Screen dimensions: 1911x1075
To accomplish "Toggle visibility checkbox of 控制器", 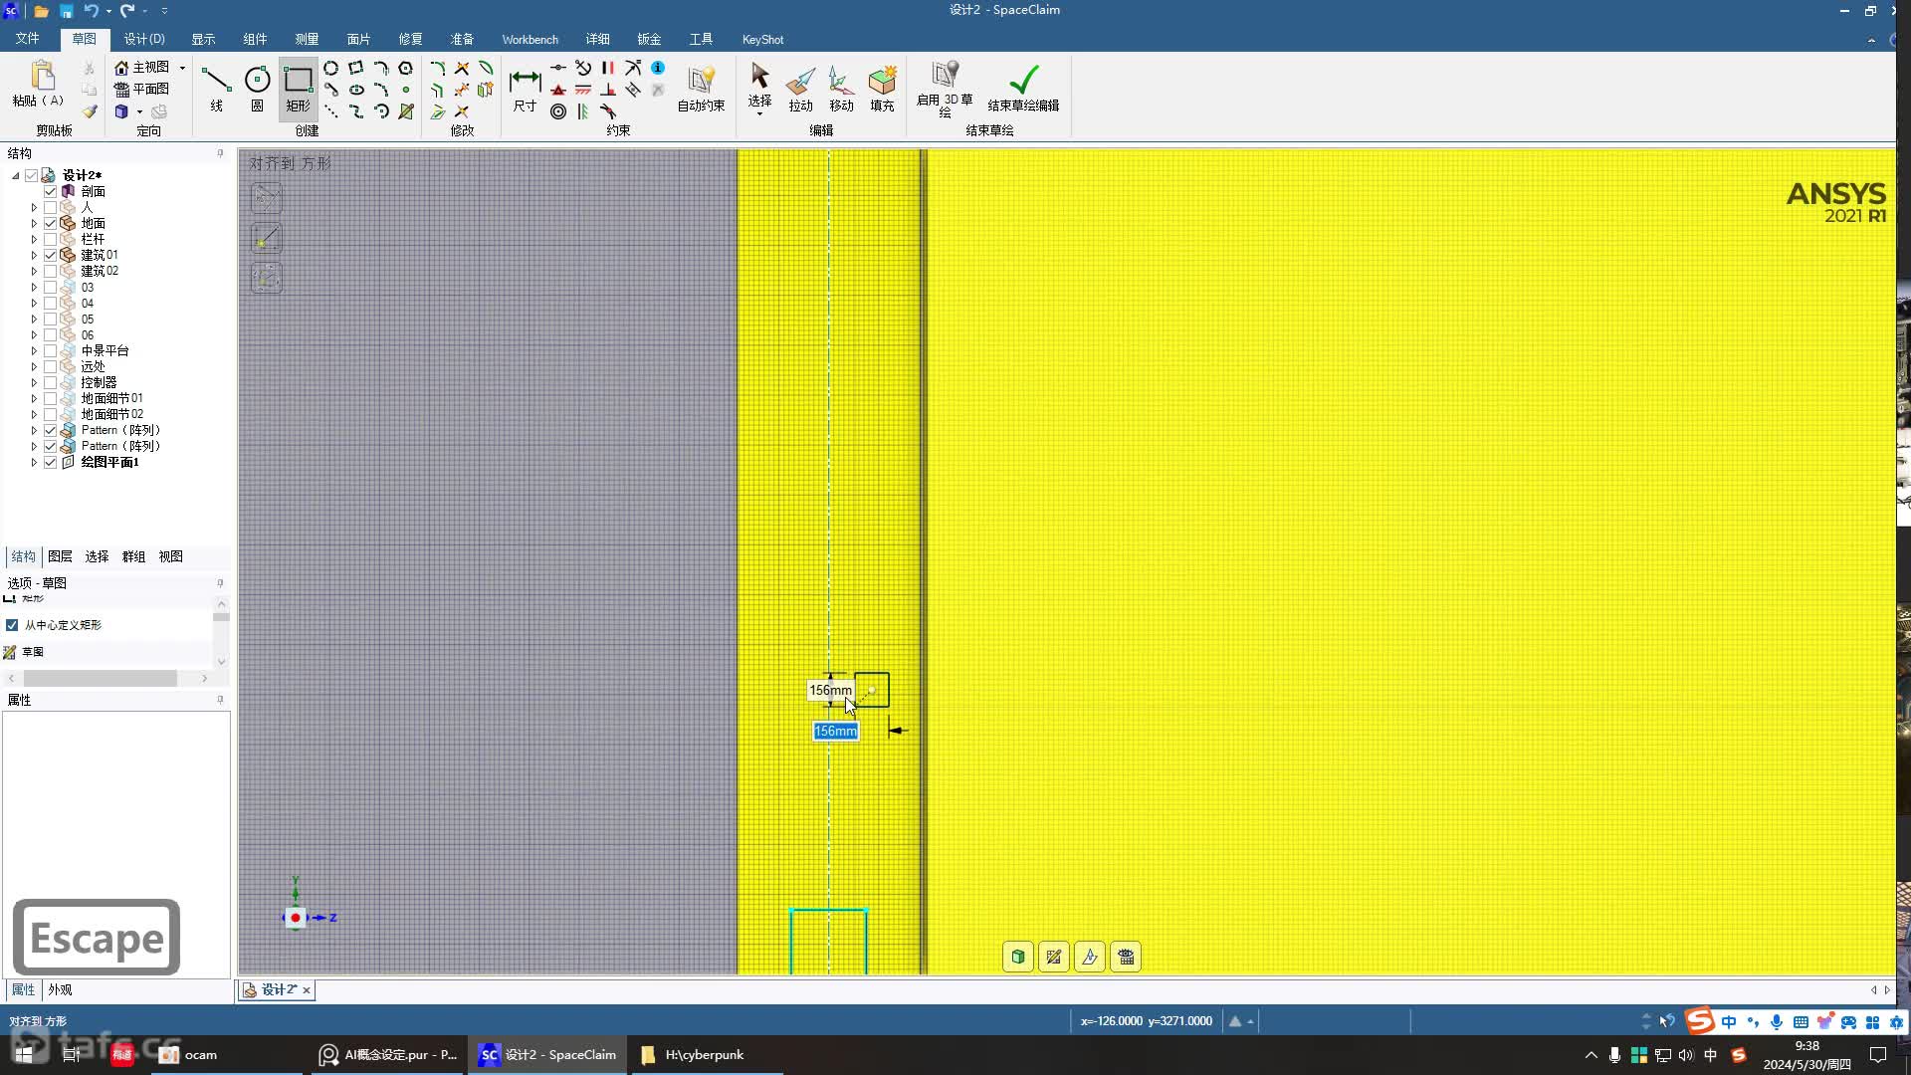I will (50, 382).
